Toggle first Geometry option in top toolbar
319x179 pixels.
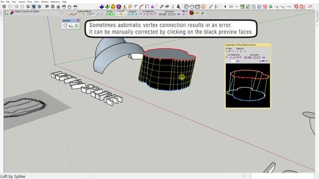point(160,14)
